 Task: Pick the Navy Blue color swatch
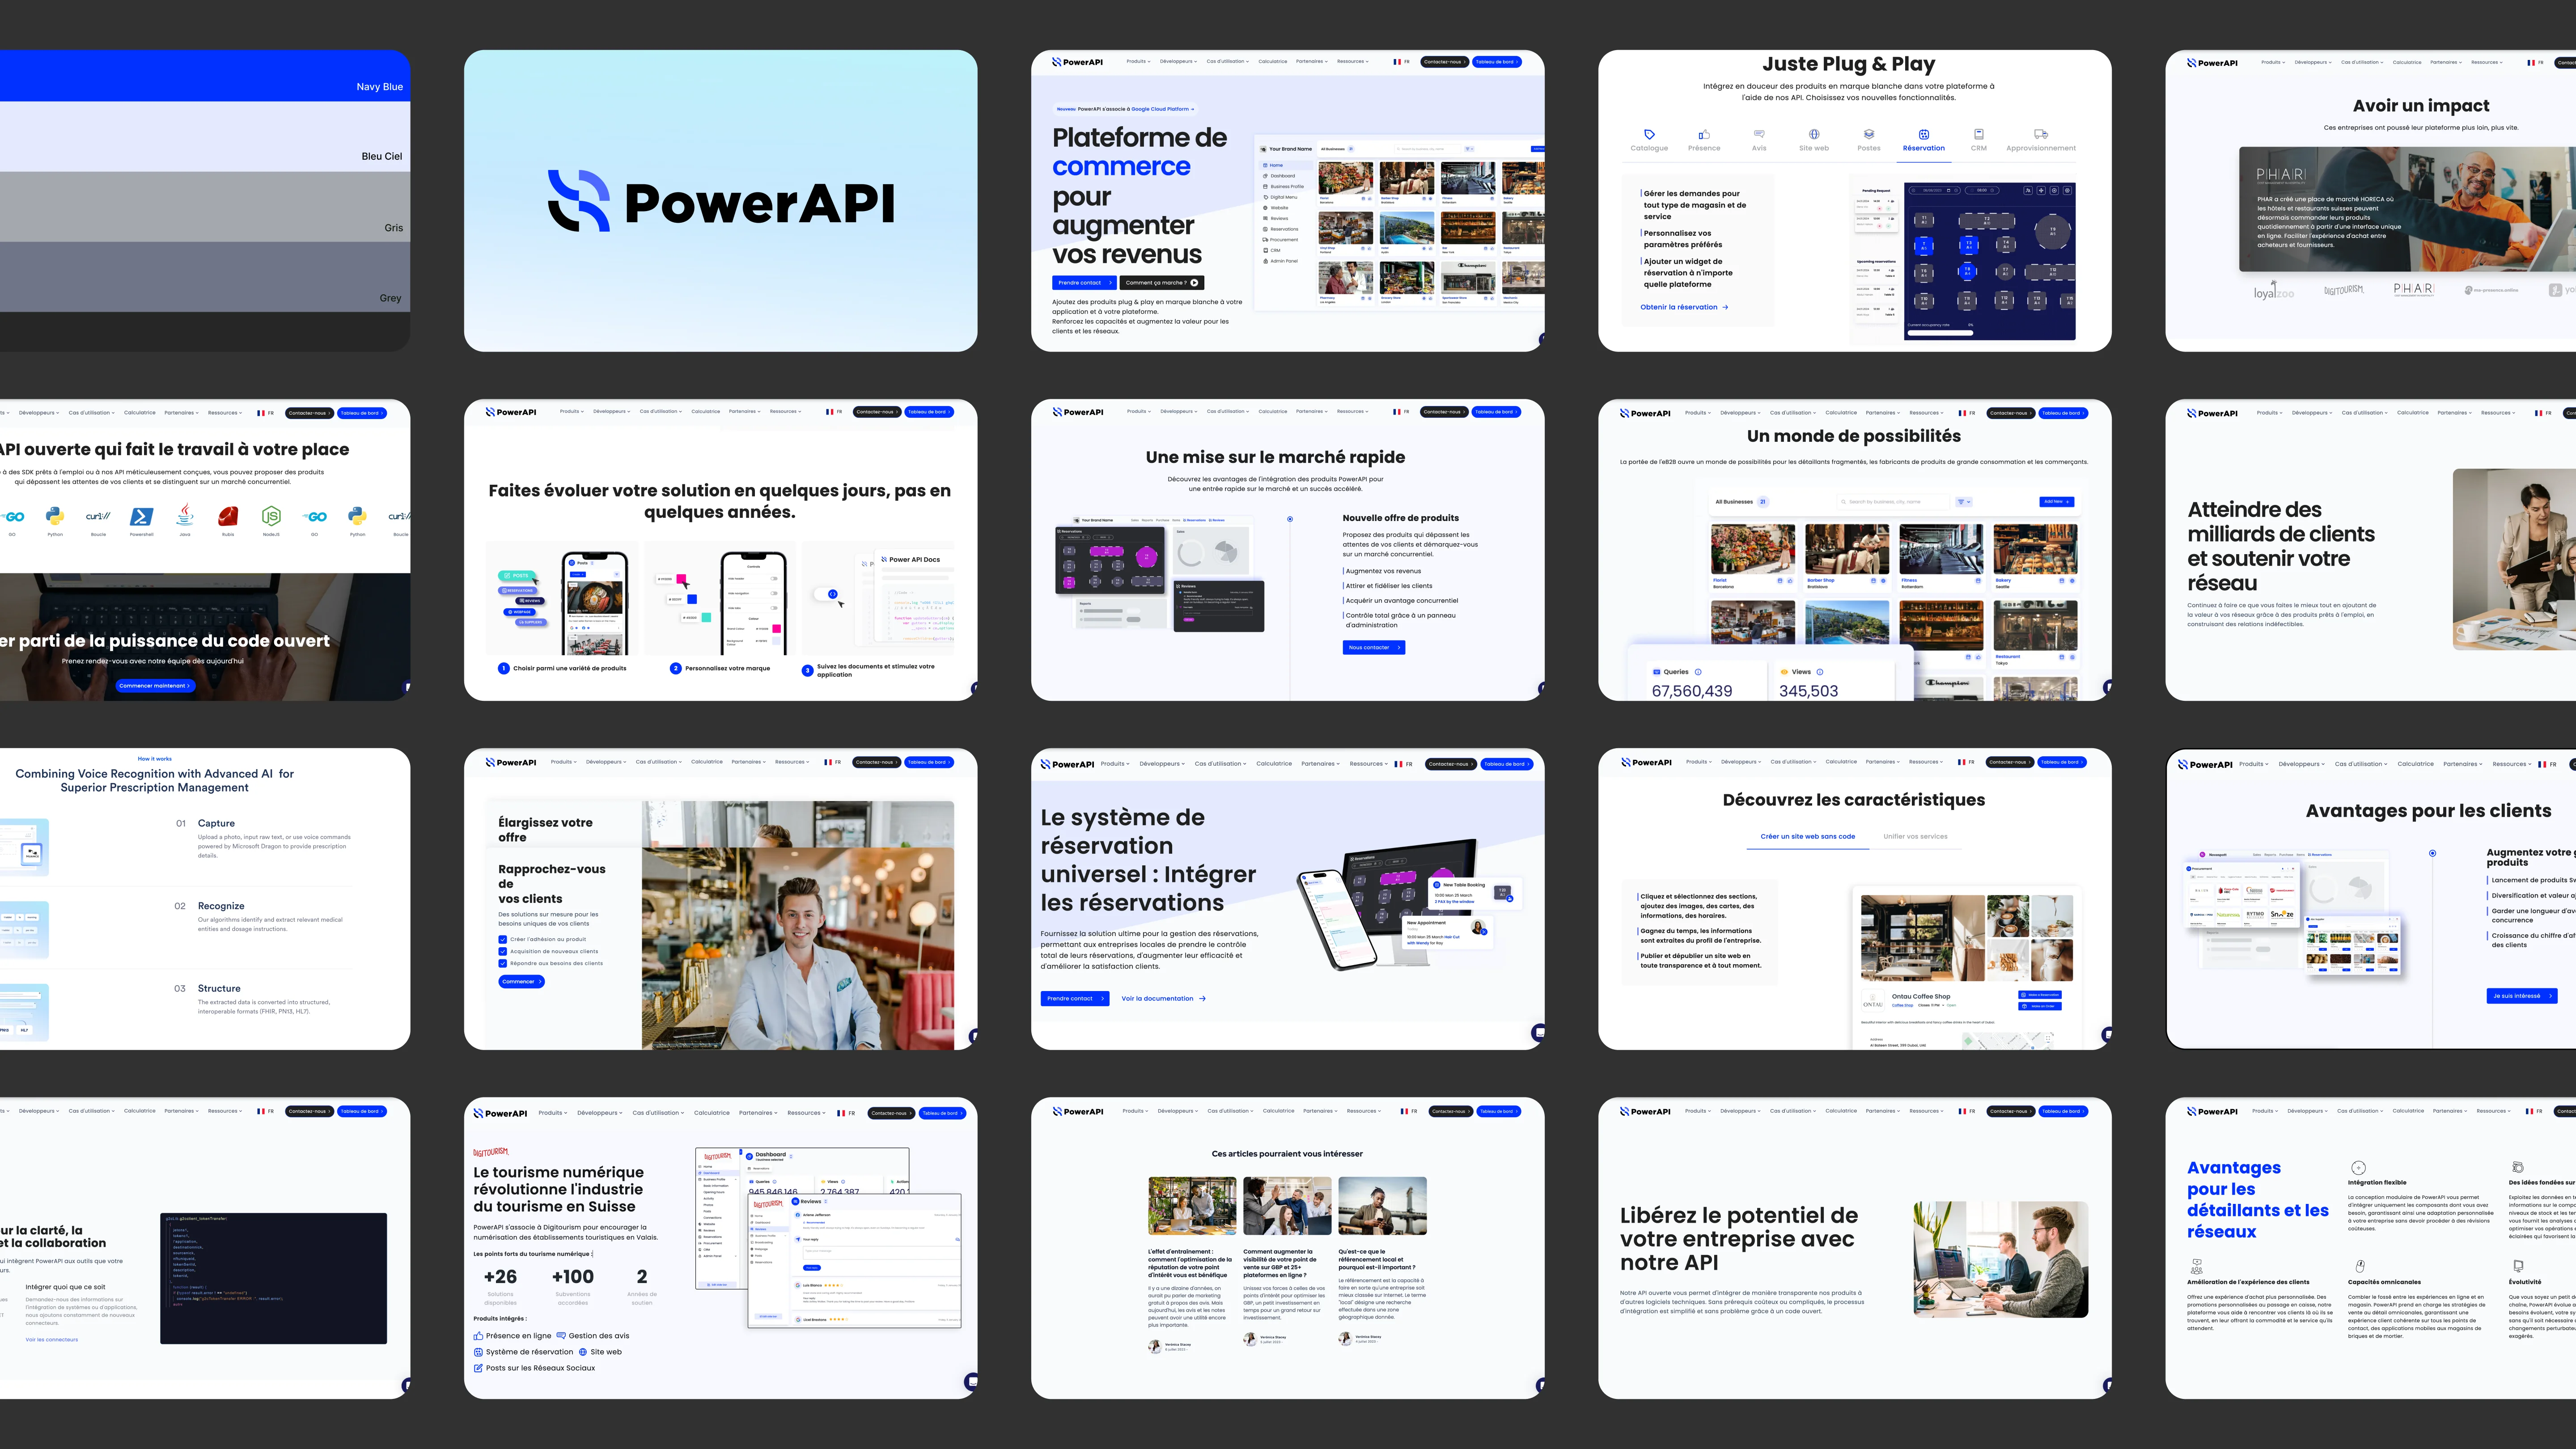[205, 76]
